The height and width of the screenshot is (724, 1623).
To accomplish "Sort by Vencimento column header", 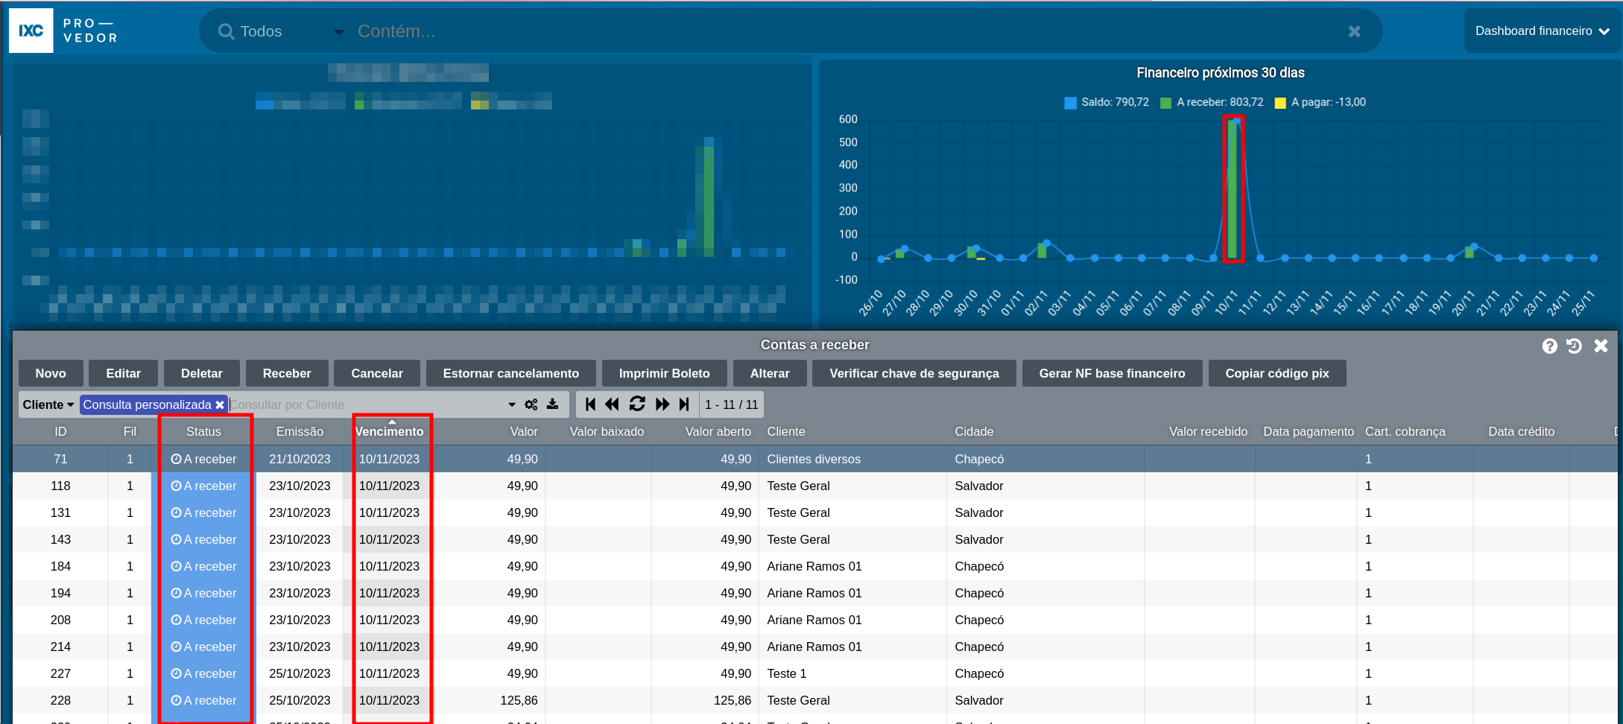I will [389, 431].
